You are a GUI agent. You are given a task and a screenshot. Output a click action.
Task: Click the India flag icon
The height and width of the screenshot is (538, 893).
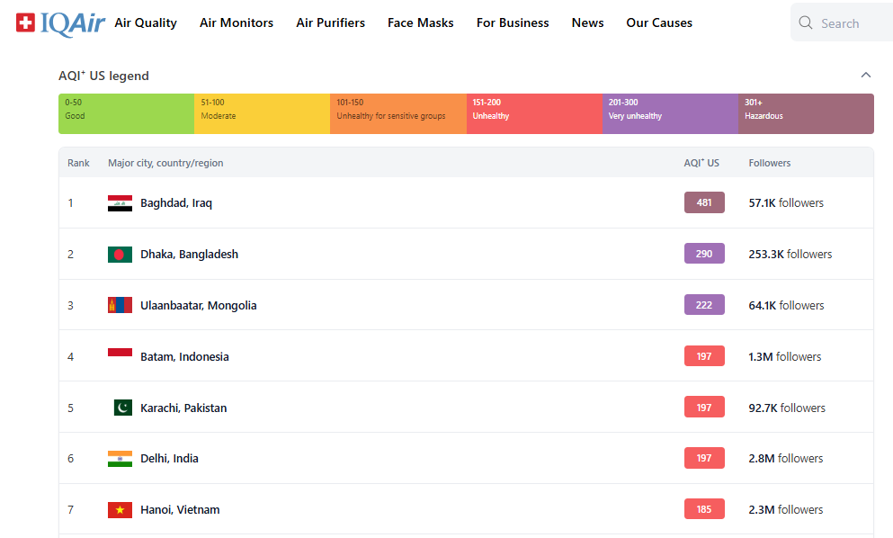click(x=120, y=459)
